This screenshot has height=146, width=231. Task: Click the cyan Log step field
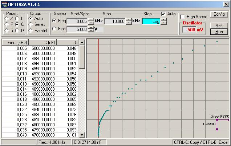click(x=151, y=21)
